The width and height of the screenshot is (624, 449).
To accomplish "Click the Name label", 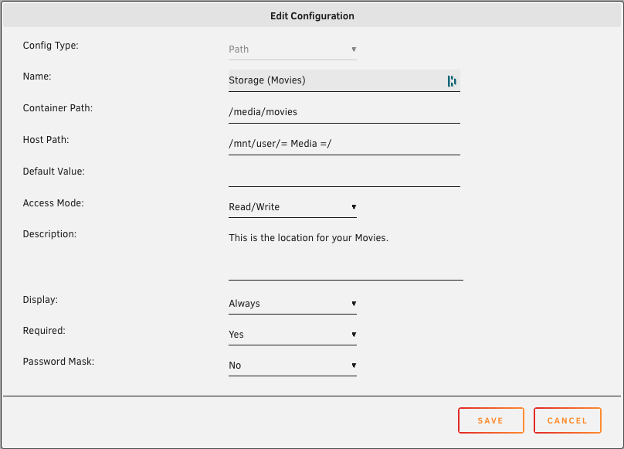I will click(37, 77).
